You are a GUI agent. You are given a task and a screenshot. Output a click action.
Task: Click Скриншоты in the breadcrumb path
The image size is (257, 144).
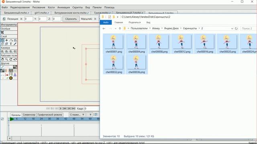[190, 28]
